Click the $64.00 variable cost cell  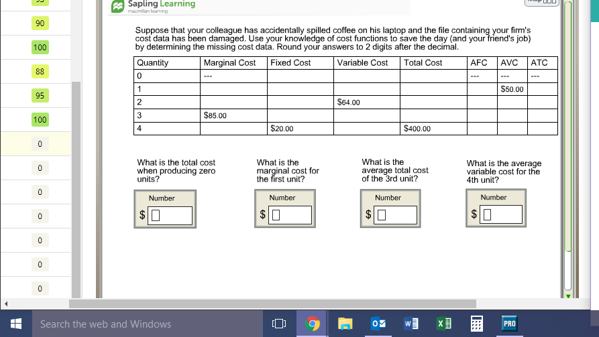367,103
